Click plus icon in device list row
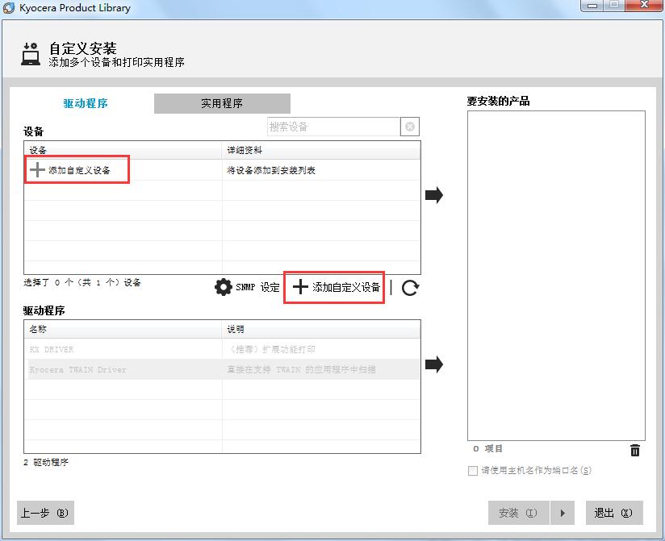 coord(37,170)
